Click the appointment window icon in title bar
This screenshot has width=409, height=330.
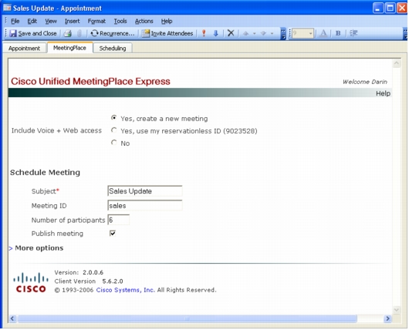[x=7, y=8]
